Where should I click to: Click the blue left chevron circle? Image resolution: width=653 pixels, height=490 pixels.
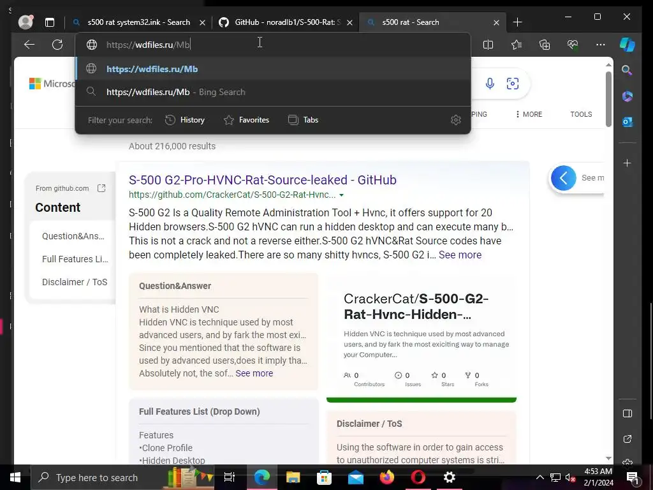click(x=564, y=178)
